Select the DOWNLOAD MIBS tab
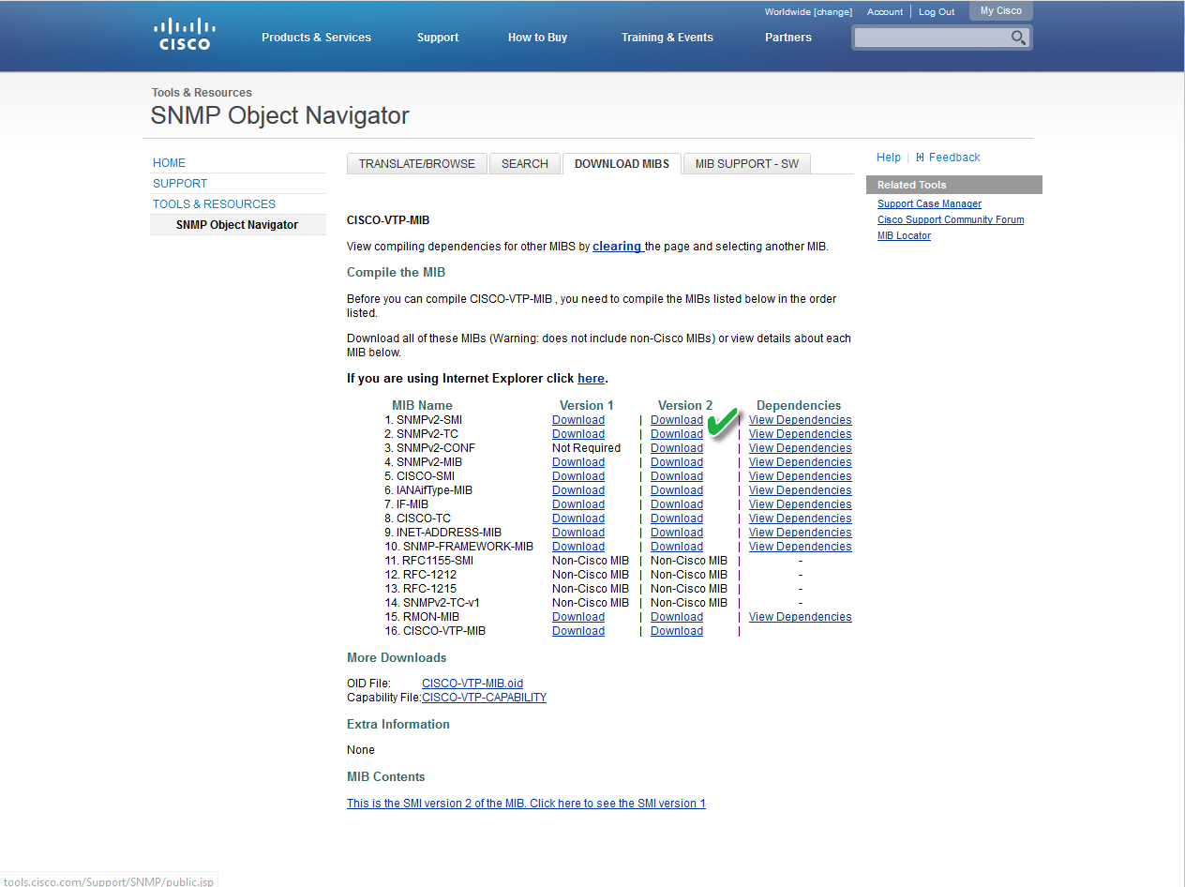Viewport: 1185px width, 887px height. pyautogui.click(x=622, y=163)
